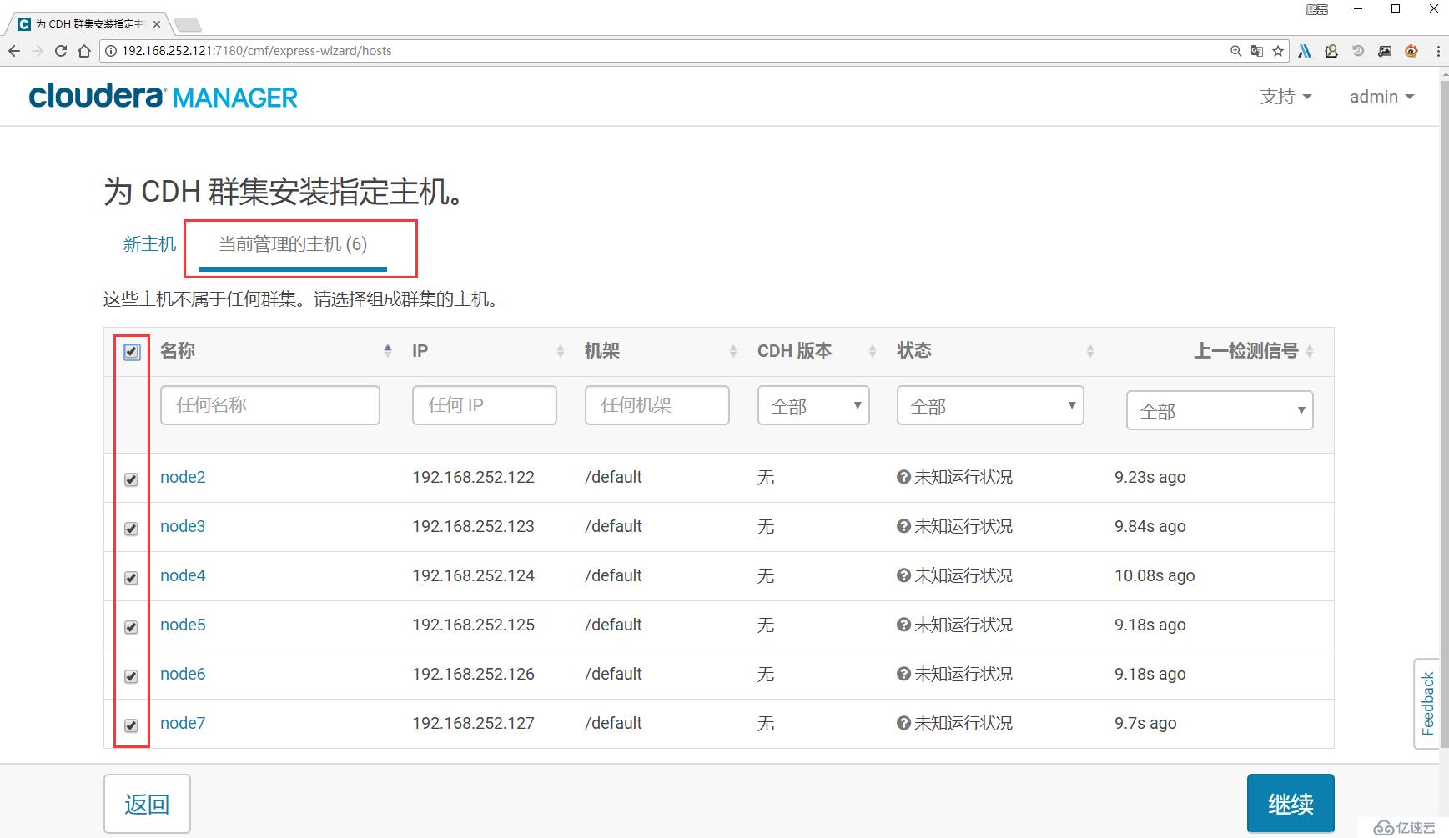Screen dimensions: 1449x838
Task: Bookmark this page with the star icon
Action: (x=1278, y=51)
